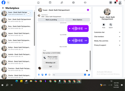This screenshot has width=125, height=91.
Task: Click Susan's avatar in the chat header
Action: tap(40, 10)
